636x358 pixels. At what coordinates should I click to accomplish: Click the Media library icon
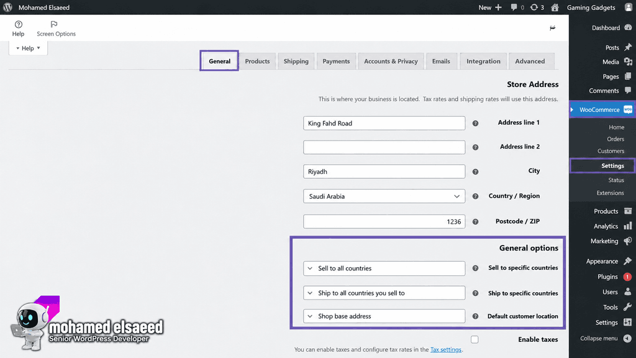point(628,62)
